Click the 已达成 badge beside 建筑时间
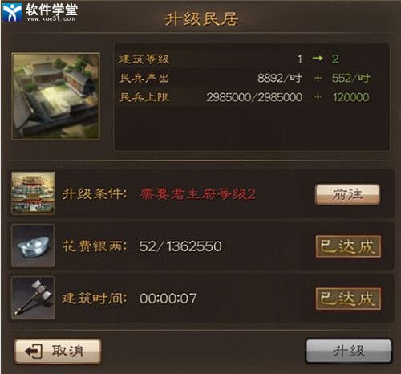 coord(348,299)
